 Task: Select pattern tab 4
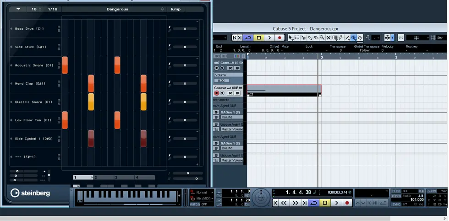click(x=145, y=178)
